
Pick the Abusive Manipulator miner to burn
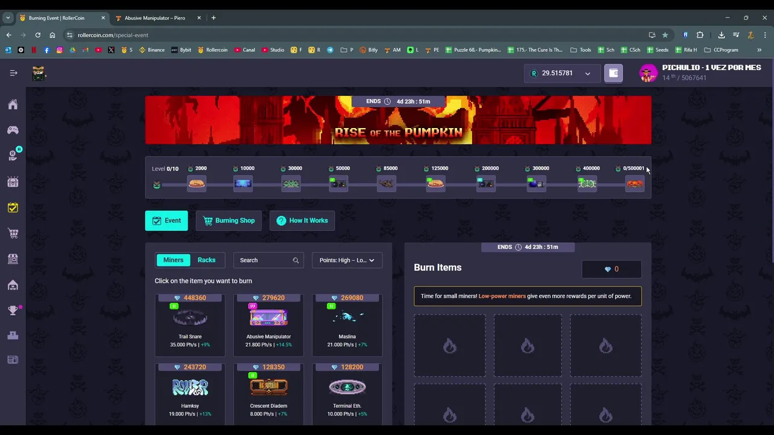[268, 324]
